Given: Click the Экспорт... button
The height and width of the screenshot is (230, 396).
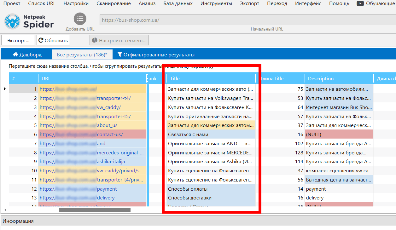Looking at the screenshot, I should click(x=18, y=40).
